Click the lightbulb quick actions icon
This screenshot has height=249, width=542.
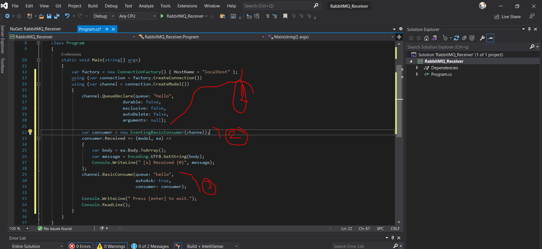tap(30, 132)
